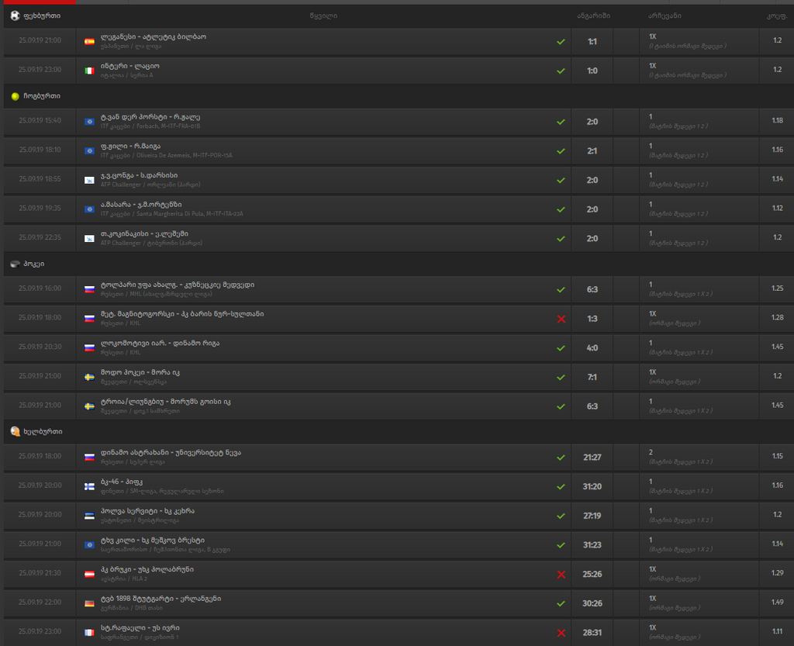Viewport: 794px width, 646px height.
Task: Click the ხელბურთი section label
Action: click(43, 431)
